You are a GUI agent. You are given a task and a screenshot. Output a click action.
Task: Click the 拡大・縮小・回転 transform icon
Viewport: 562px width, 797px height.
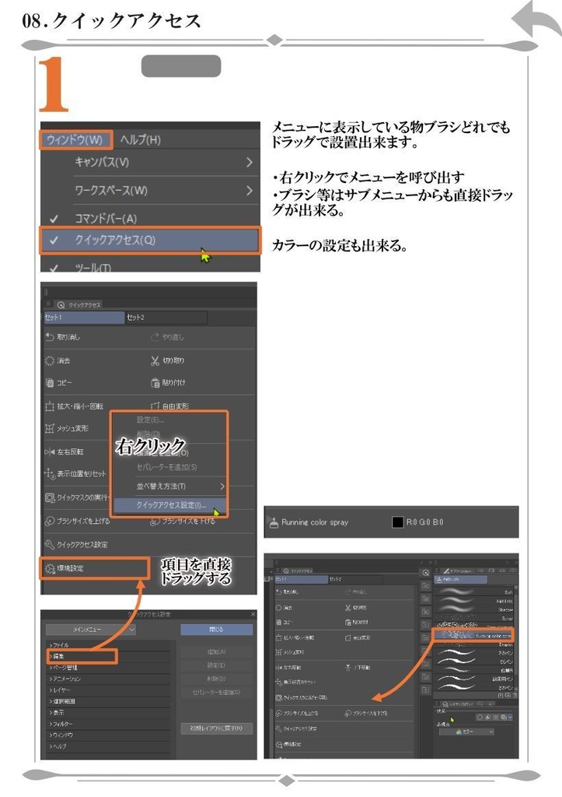(50, 406)
